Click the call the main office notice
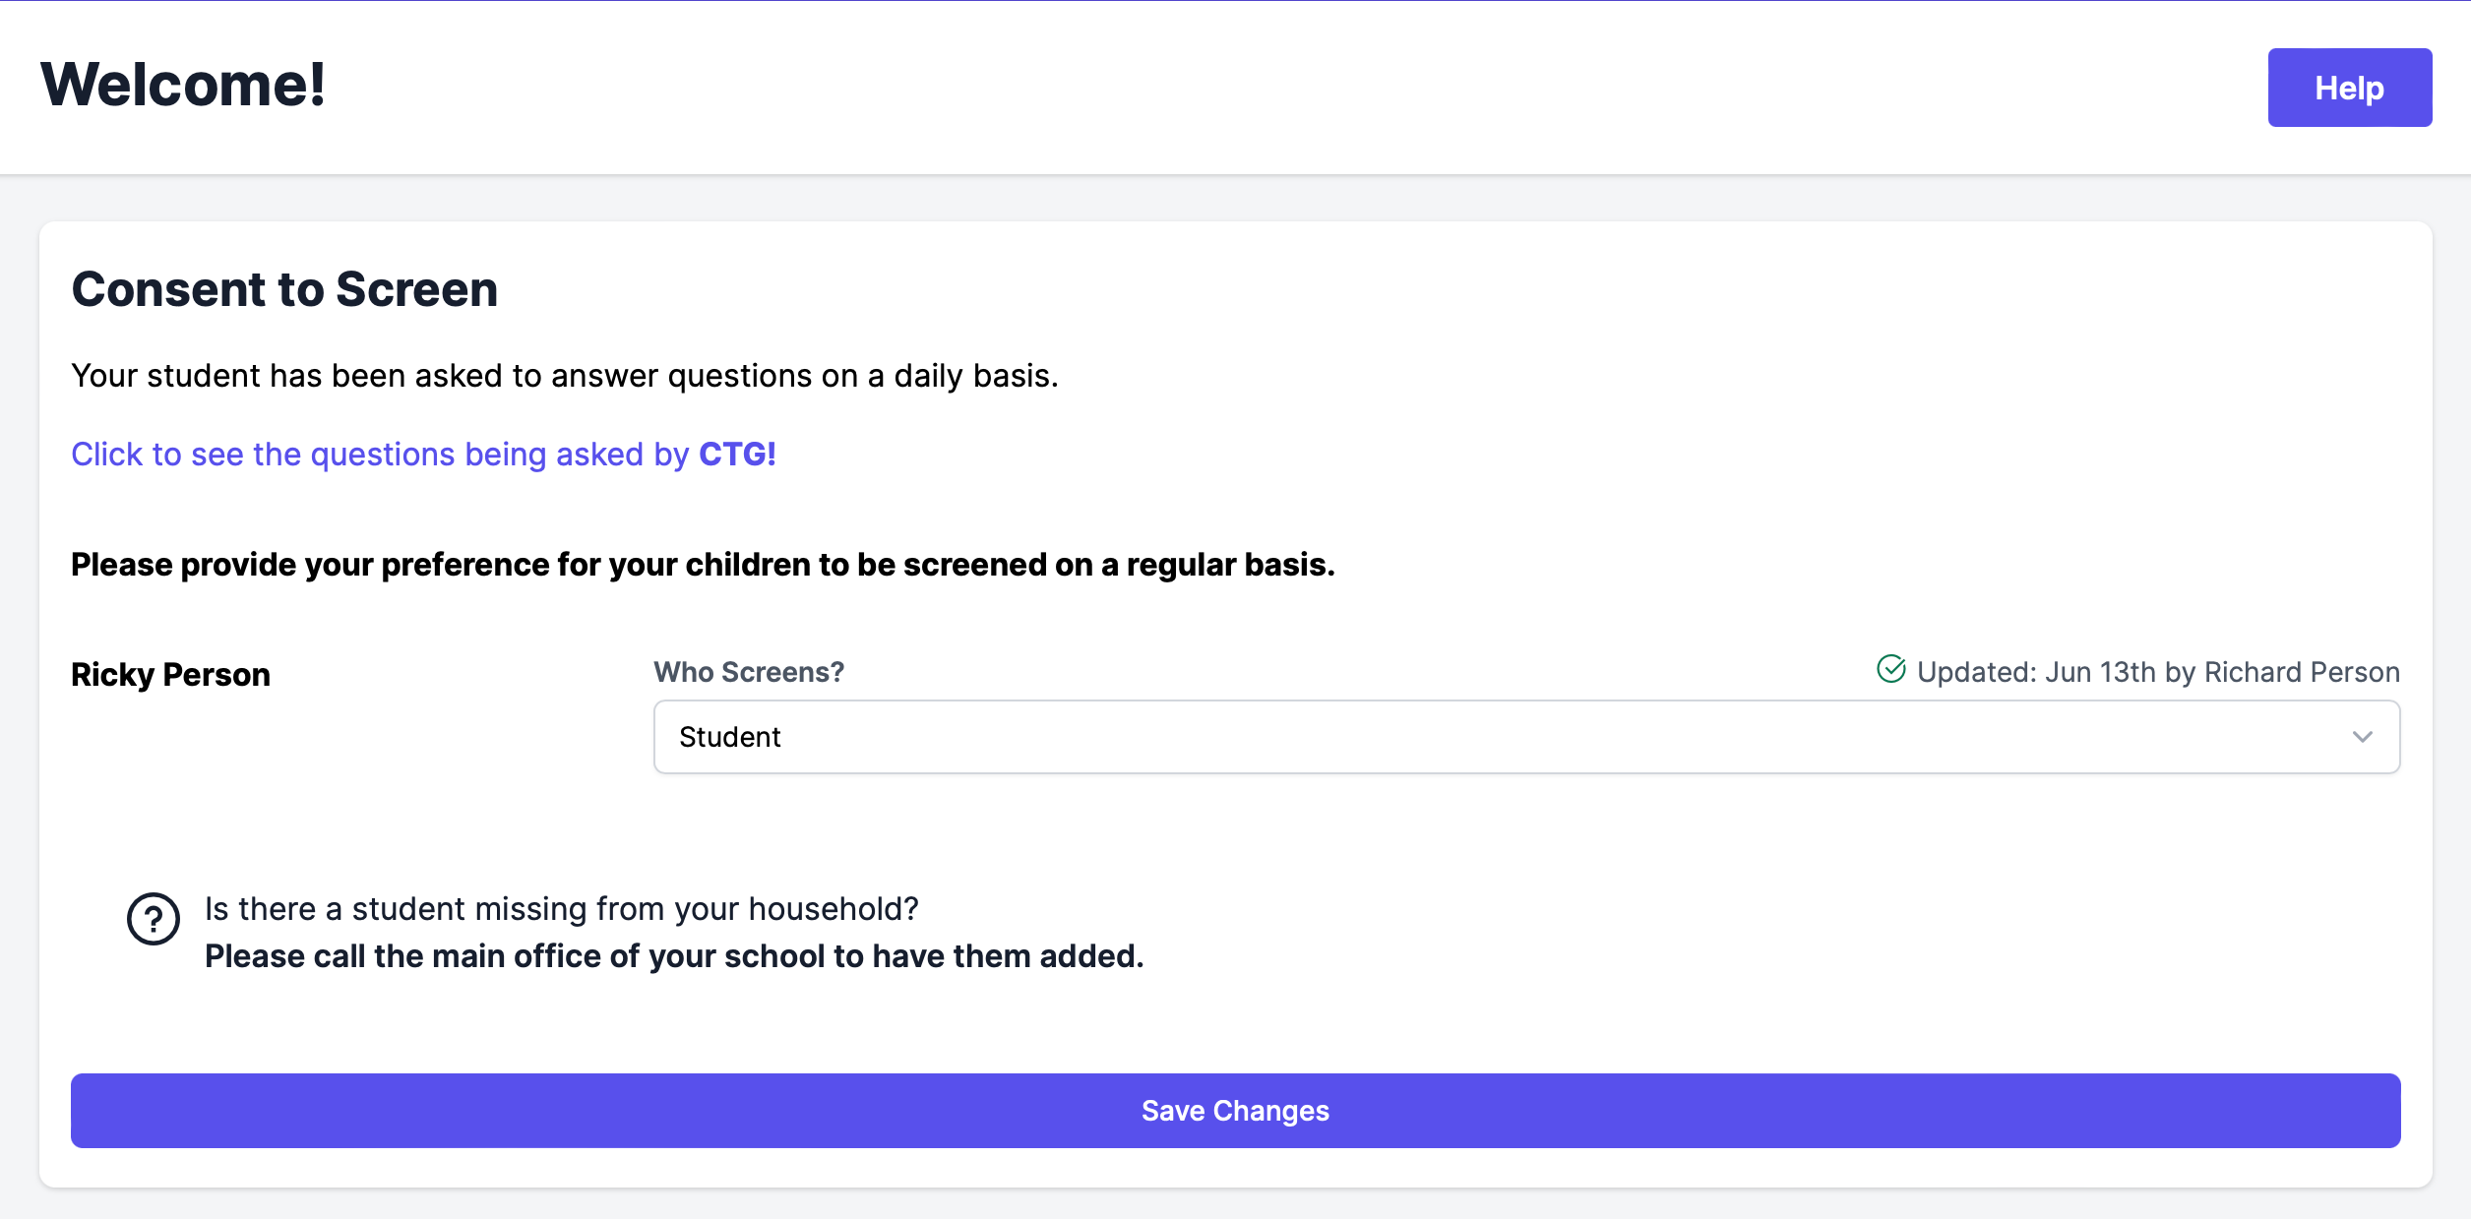 pos(674,956)
